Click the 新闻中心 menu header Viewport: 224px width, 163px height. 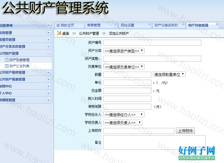click(26, 86)
